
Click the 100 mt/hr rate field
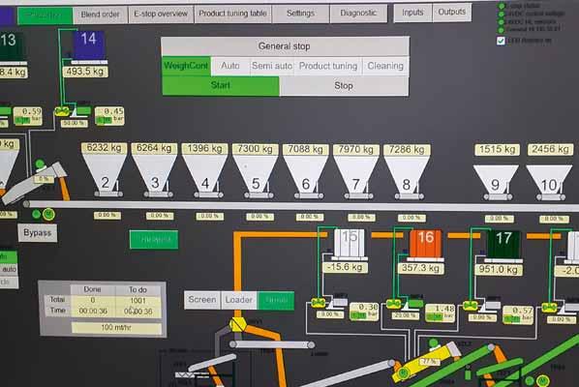pos(116,328)
